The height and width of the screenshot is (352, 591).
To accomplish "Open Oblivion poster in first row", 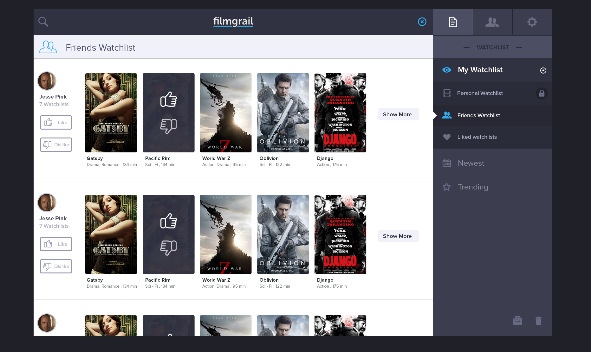I will pyautogui.click(x=283, y=113).
